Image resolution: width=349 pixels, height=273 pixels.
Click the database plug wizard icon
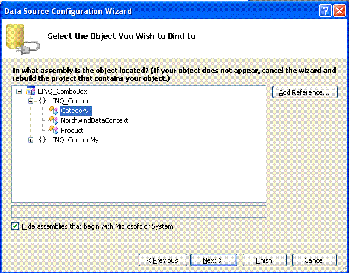(22, 38)
